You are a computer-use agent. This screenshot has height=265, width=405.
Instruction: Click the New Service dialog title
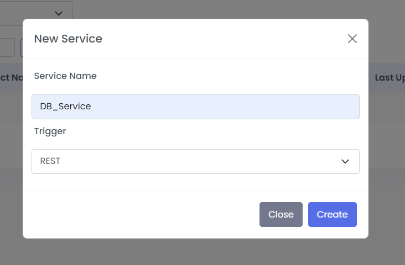(x=68, y=39)
